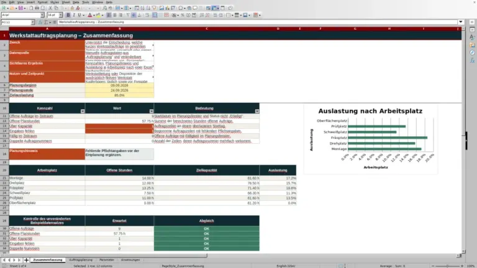Click the Align Left icon
Screen dimensions: 477x268
tap(109, 15)
